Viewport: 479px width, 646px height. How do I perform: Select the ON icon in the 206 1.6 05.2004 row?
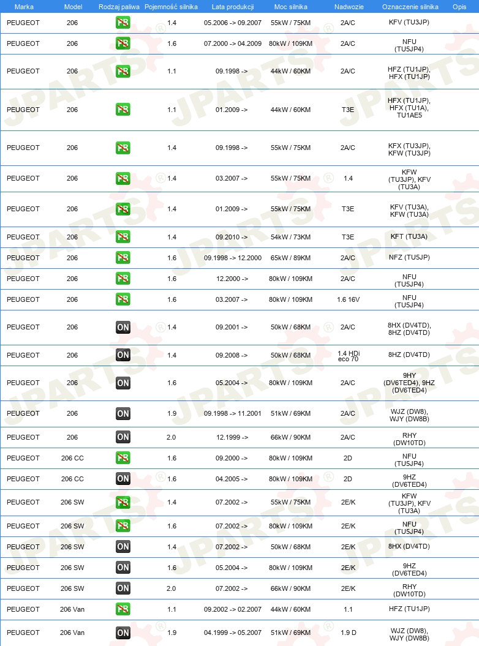(123, 383)
